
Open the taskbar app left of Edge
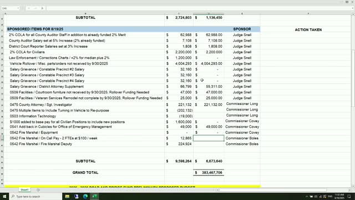pos(77,196)
